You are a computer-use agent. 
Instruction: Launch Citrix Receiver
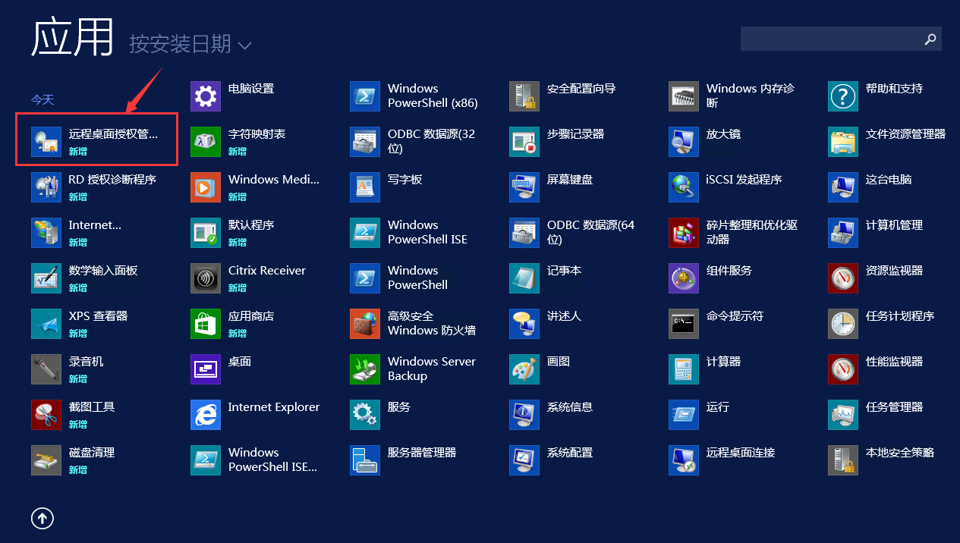(248, 278)
